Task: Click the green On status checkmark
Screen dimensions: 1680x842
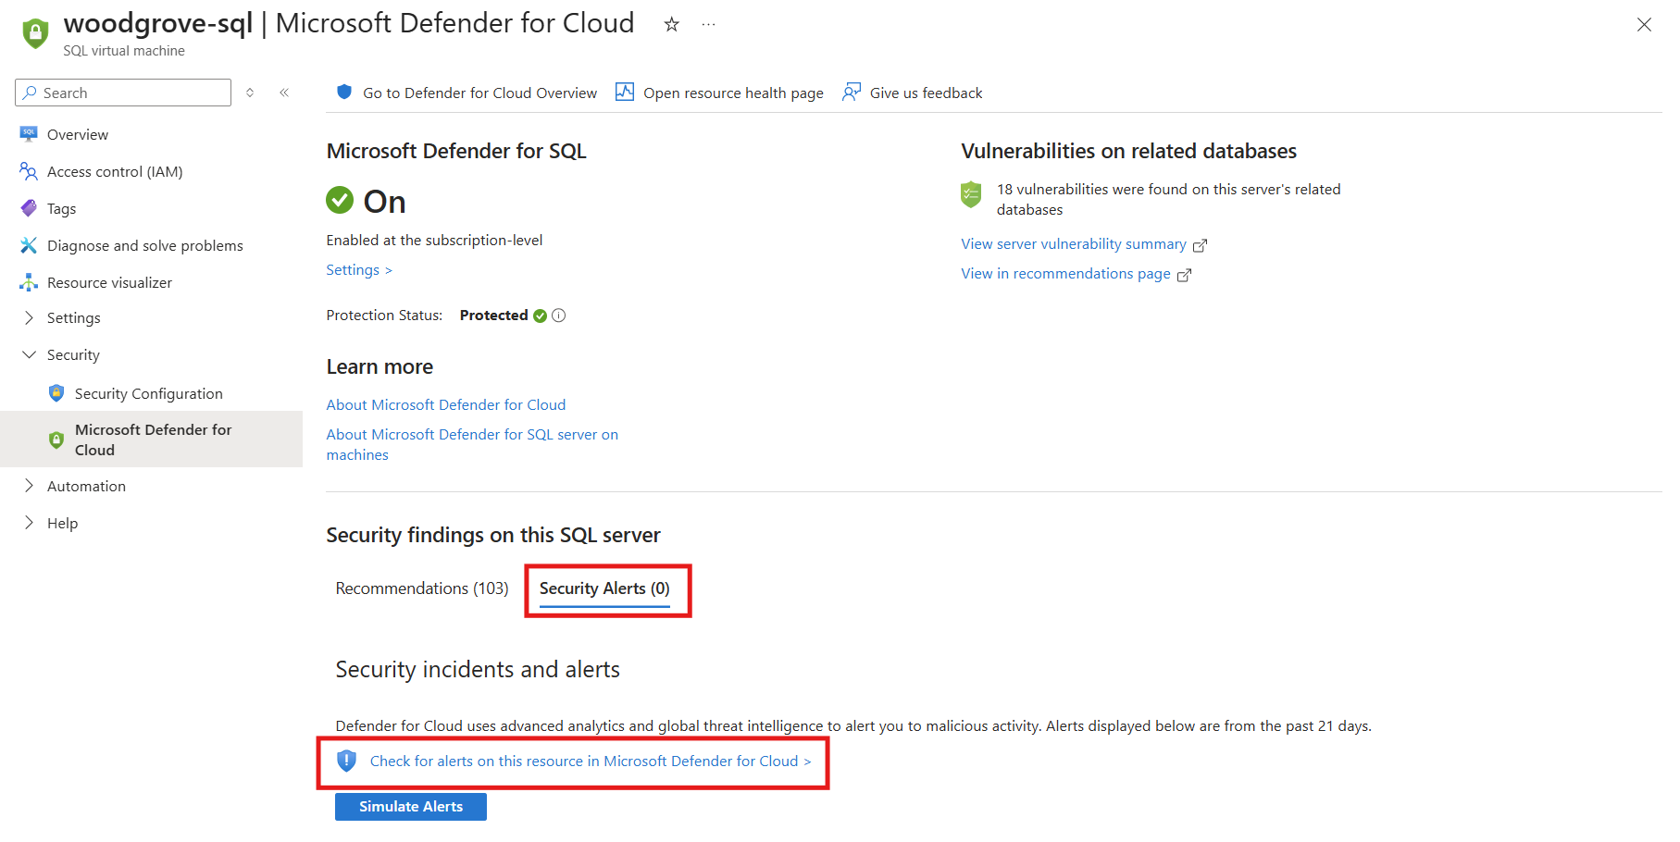Action: 340,200
